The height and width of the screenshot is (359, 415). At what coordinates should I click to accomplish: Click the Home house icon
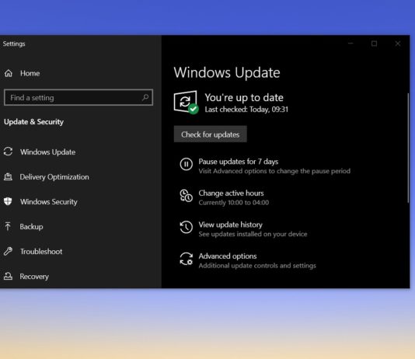tap(9, 73)
